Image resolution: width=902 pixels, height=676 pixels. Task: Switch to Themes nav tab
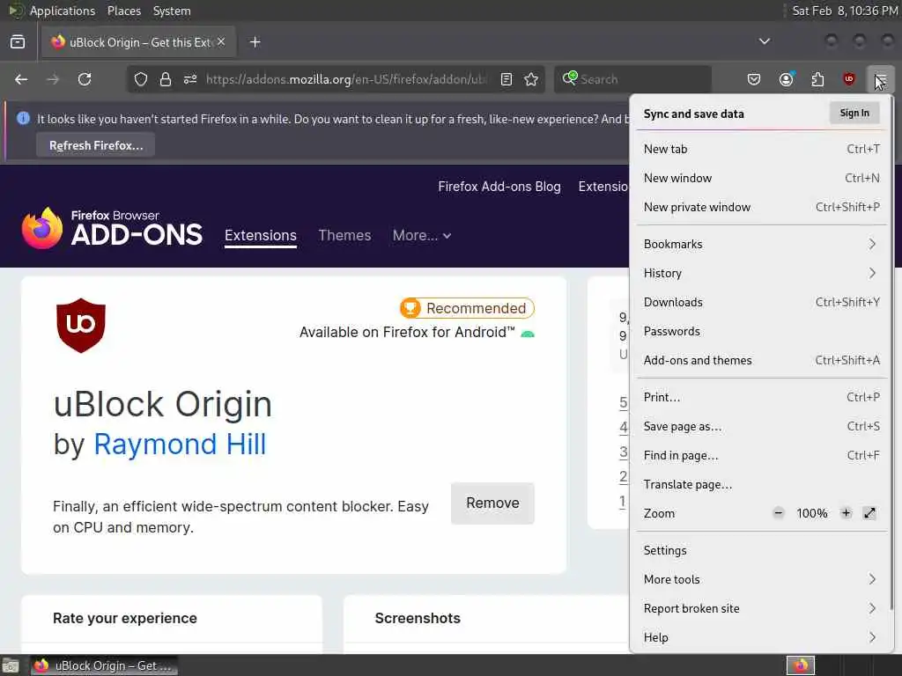[344, 236]
